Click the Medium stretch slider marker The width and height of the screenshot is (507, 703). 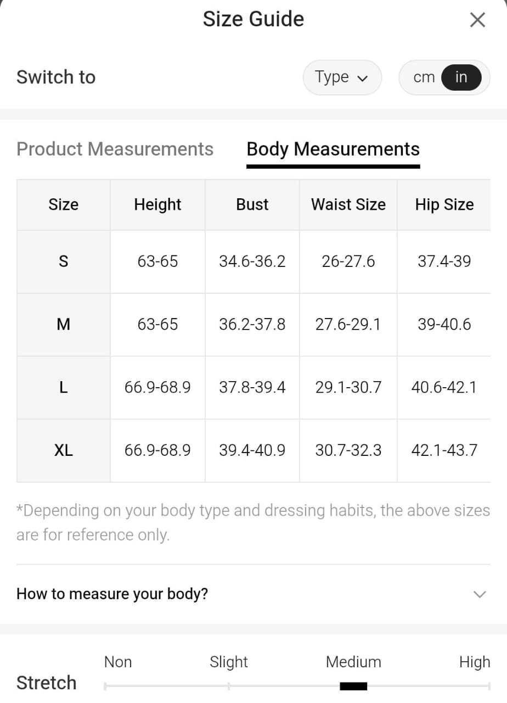tap(353, 686)
